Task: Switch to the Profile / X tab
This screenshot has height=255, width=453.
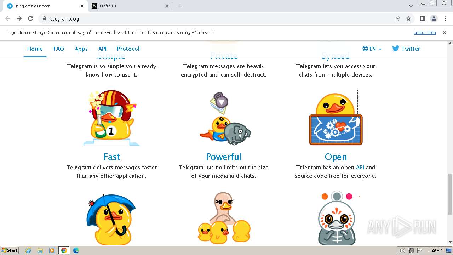Action: tap(130, 6)
